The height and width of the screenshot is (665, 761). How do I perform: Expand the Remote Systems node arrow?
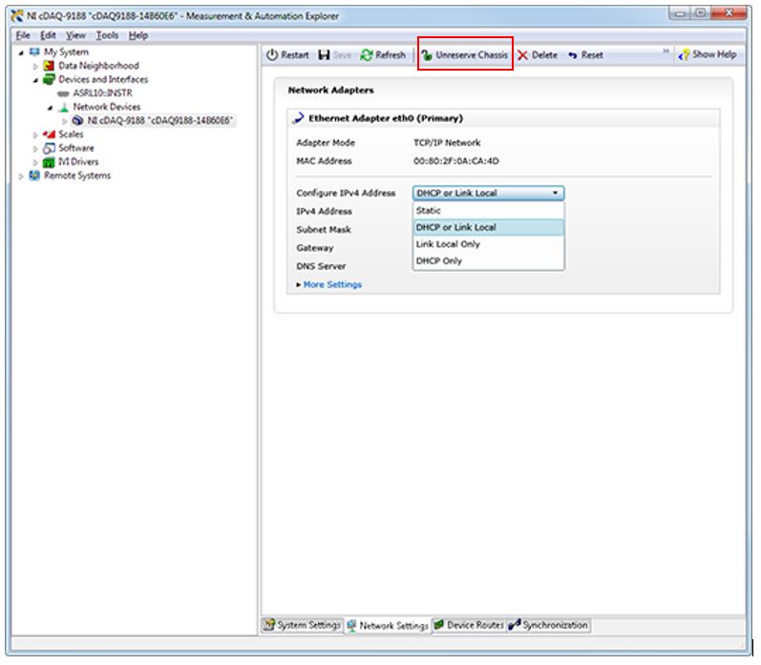tap(21, 177)
